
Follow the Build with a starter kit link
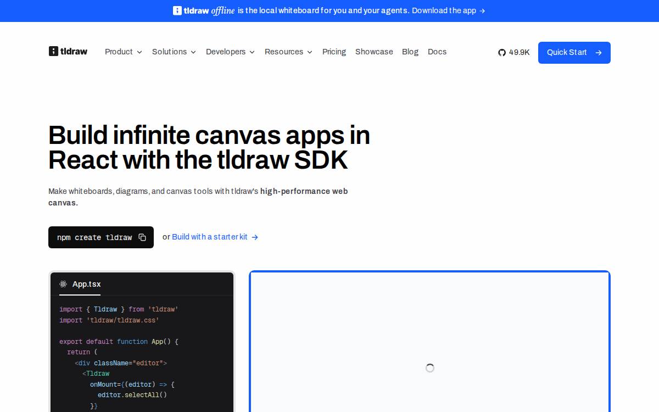[215, 237]
